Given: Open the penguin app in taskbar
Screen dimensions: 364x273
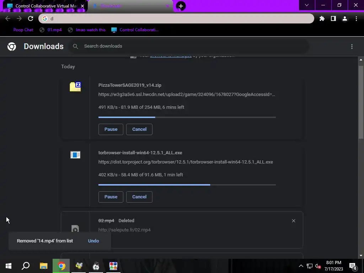Looking at the screenshot, I should [x=96, y=266].
